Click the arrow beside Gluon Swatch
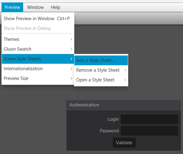Viewport: 183px width, 154px height. [x=72, y=49]
